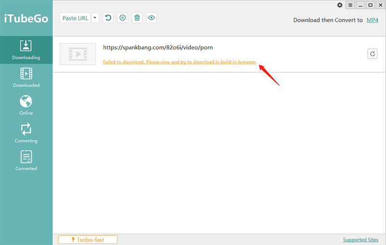Open the hamburger menu
The width and height of the screenshot is (386, 245).
coord(350,5)
